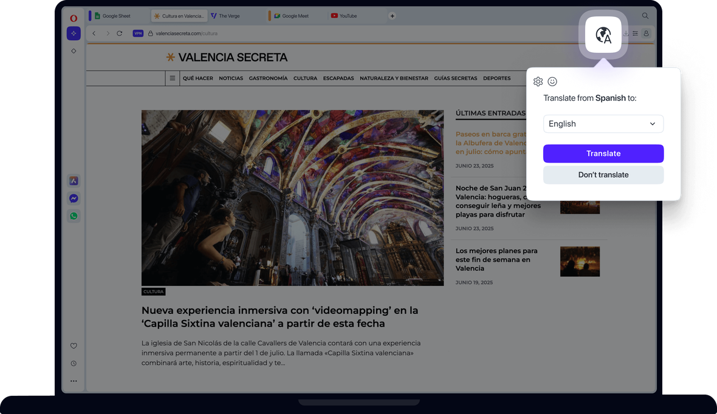Click the translate globe icon

click(603, 35)
